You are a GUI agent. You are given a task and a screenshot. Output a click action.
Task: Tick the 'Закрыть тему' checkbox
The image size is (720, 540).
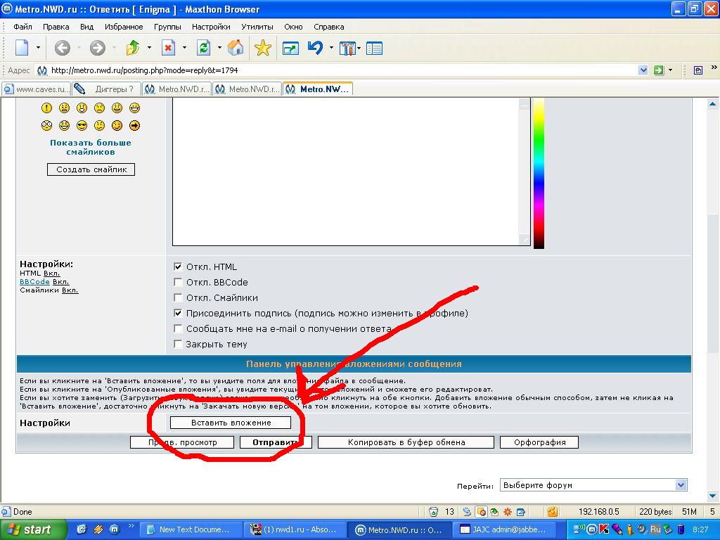178,345
